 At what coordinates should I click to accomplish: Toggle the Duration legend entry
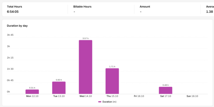(107, 102)
